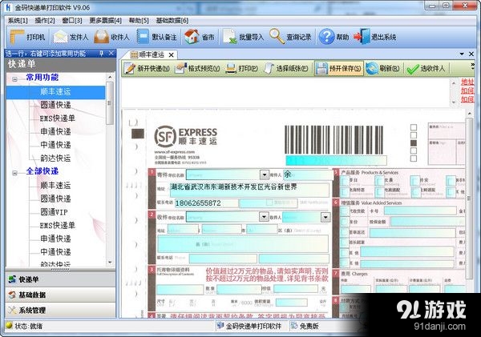Open the 系统管理 tools icon
This screenshot has height=337, width=481.
[12, 310]
